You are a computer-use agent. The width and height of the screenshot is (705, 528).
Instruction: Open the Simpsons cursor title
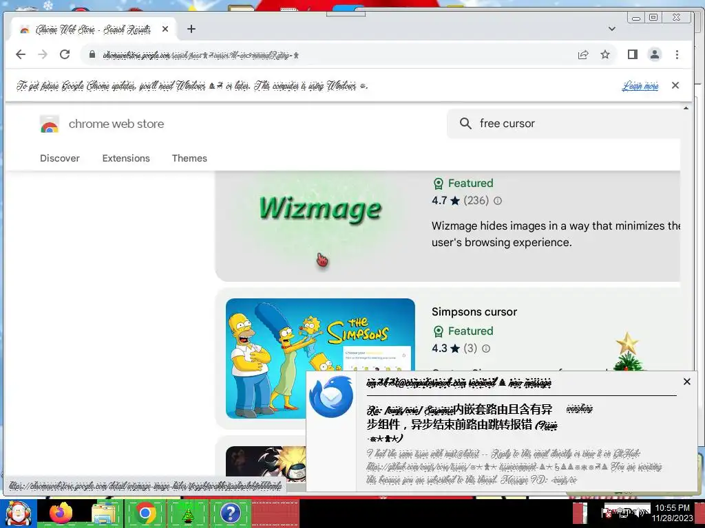tap(474, 311)
